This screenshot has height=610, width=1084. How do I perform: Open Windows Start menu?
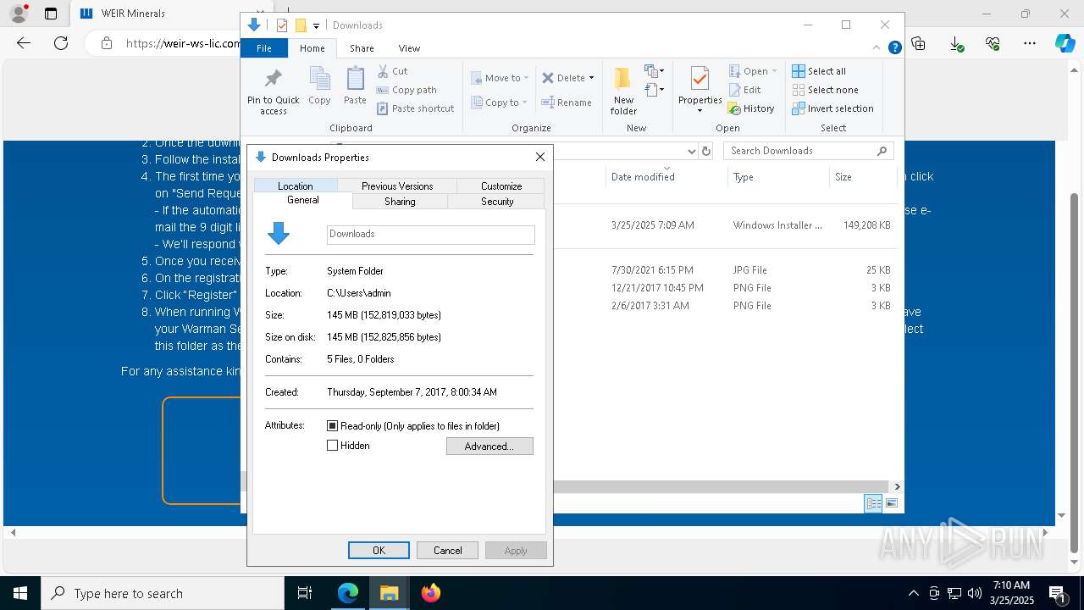click(x=20, y=593)
